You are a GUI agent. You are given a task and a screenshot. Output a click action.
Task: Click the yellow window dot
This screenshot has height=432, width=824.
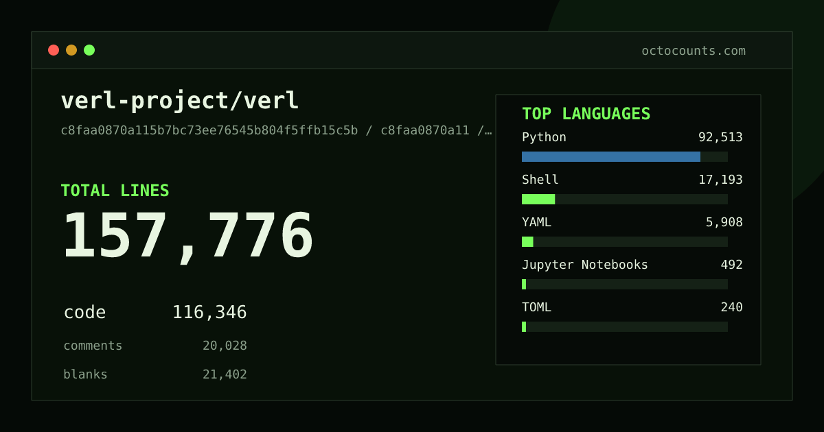coord(71,50)
